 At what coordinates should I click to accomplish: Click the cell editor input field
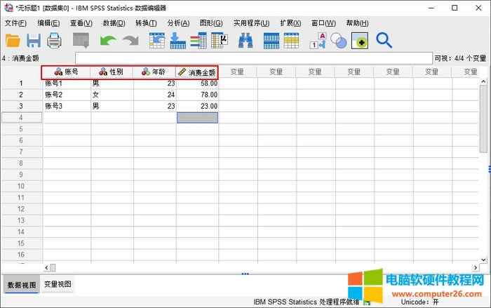tap(253, 58)
